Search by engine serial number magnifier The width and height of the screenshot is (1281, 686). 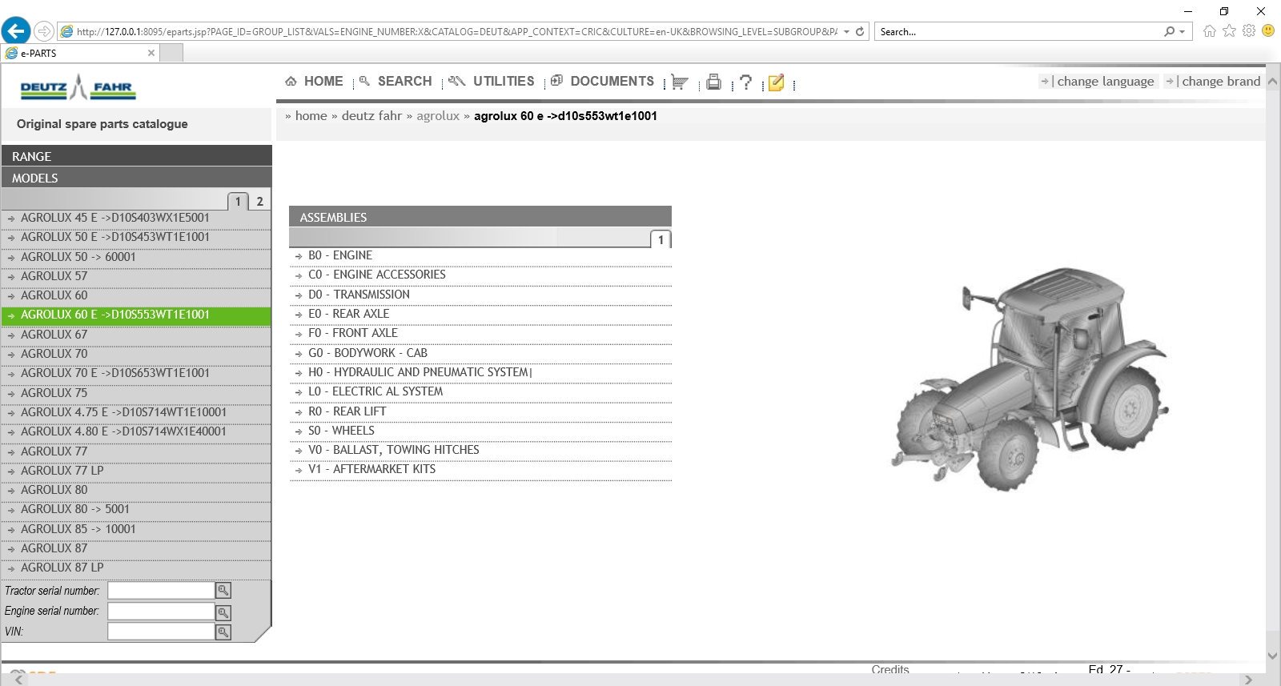223,612
